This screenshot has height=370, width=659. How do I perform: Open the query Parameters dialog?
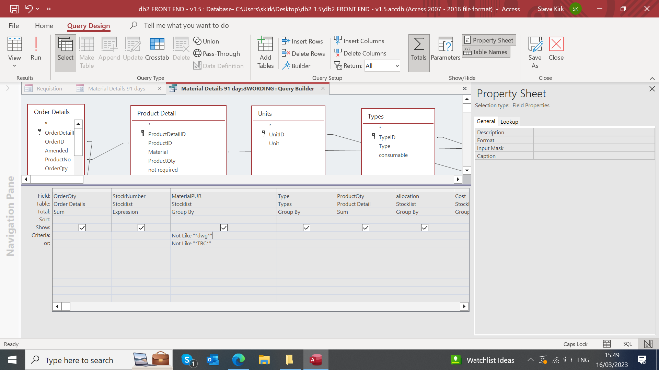446,49
